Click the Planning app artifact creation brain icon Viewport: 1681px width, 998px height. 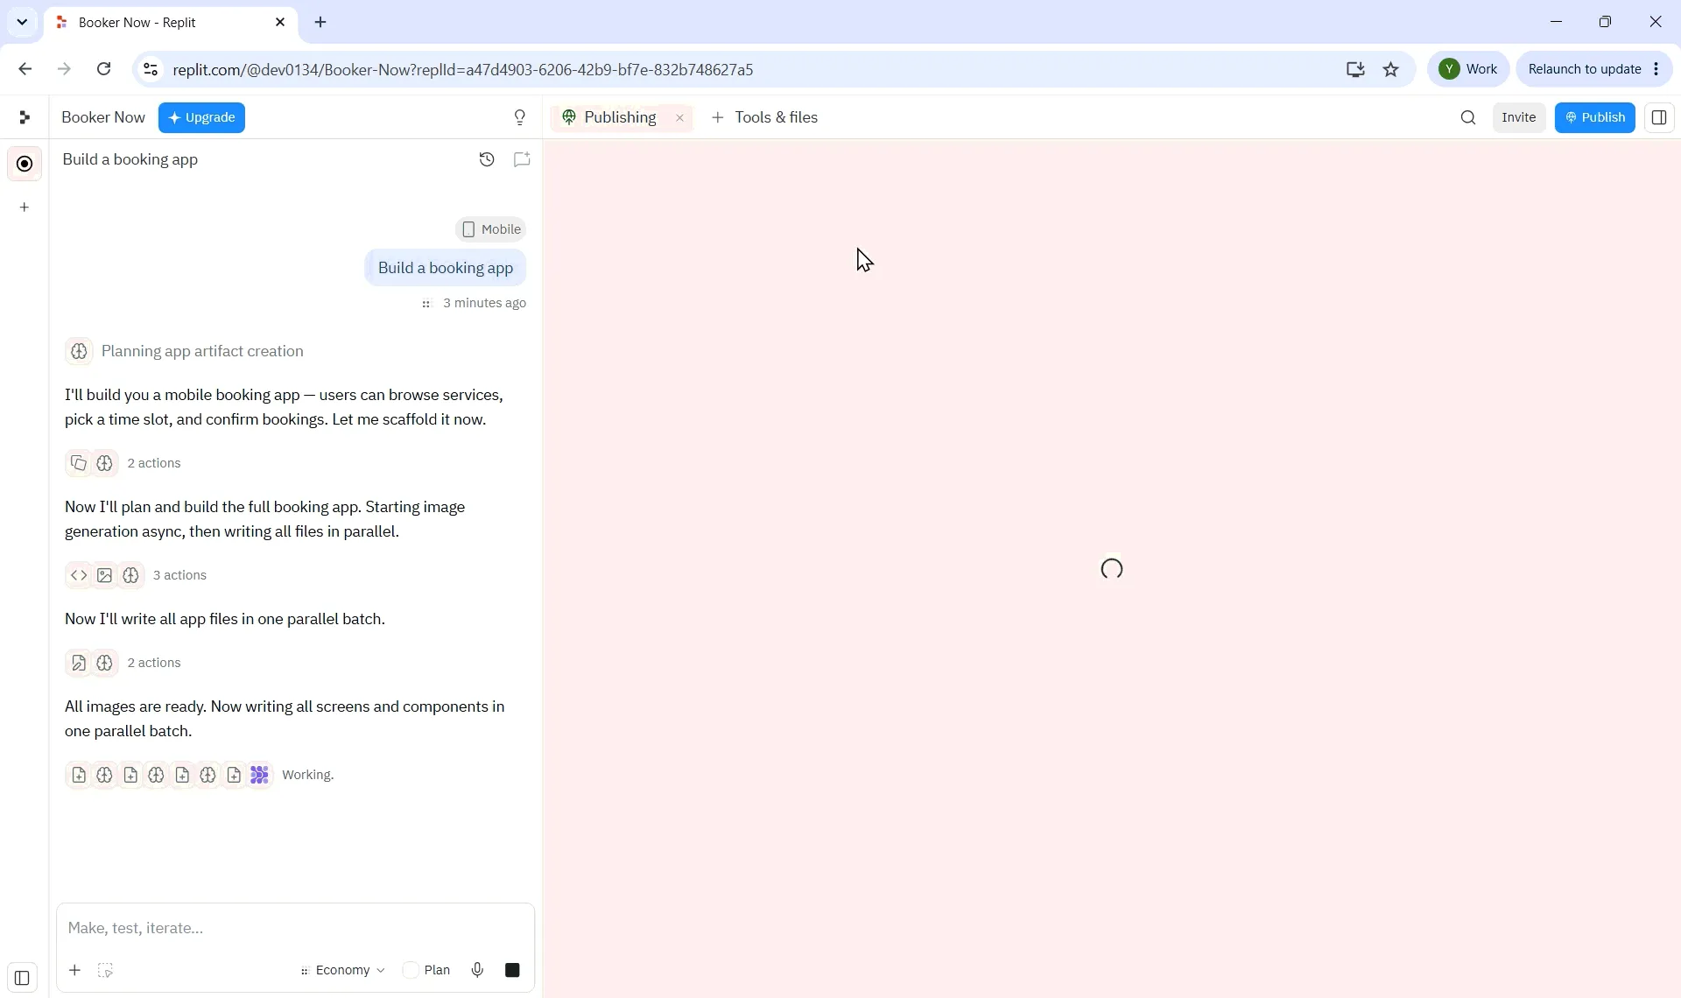tap(79, 351)
